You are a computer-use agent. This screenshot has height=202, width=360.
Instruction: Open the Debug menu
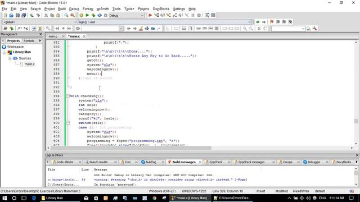(74, 9)
